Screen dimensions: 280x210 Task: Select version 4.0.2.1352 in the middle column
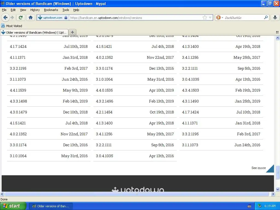[135, 57]
